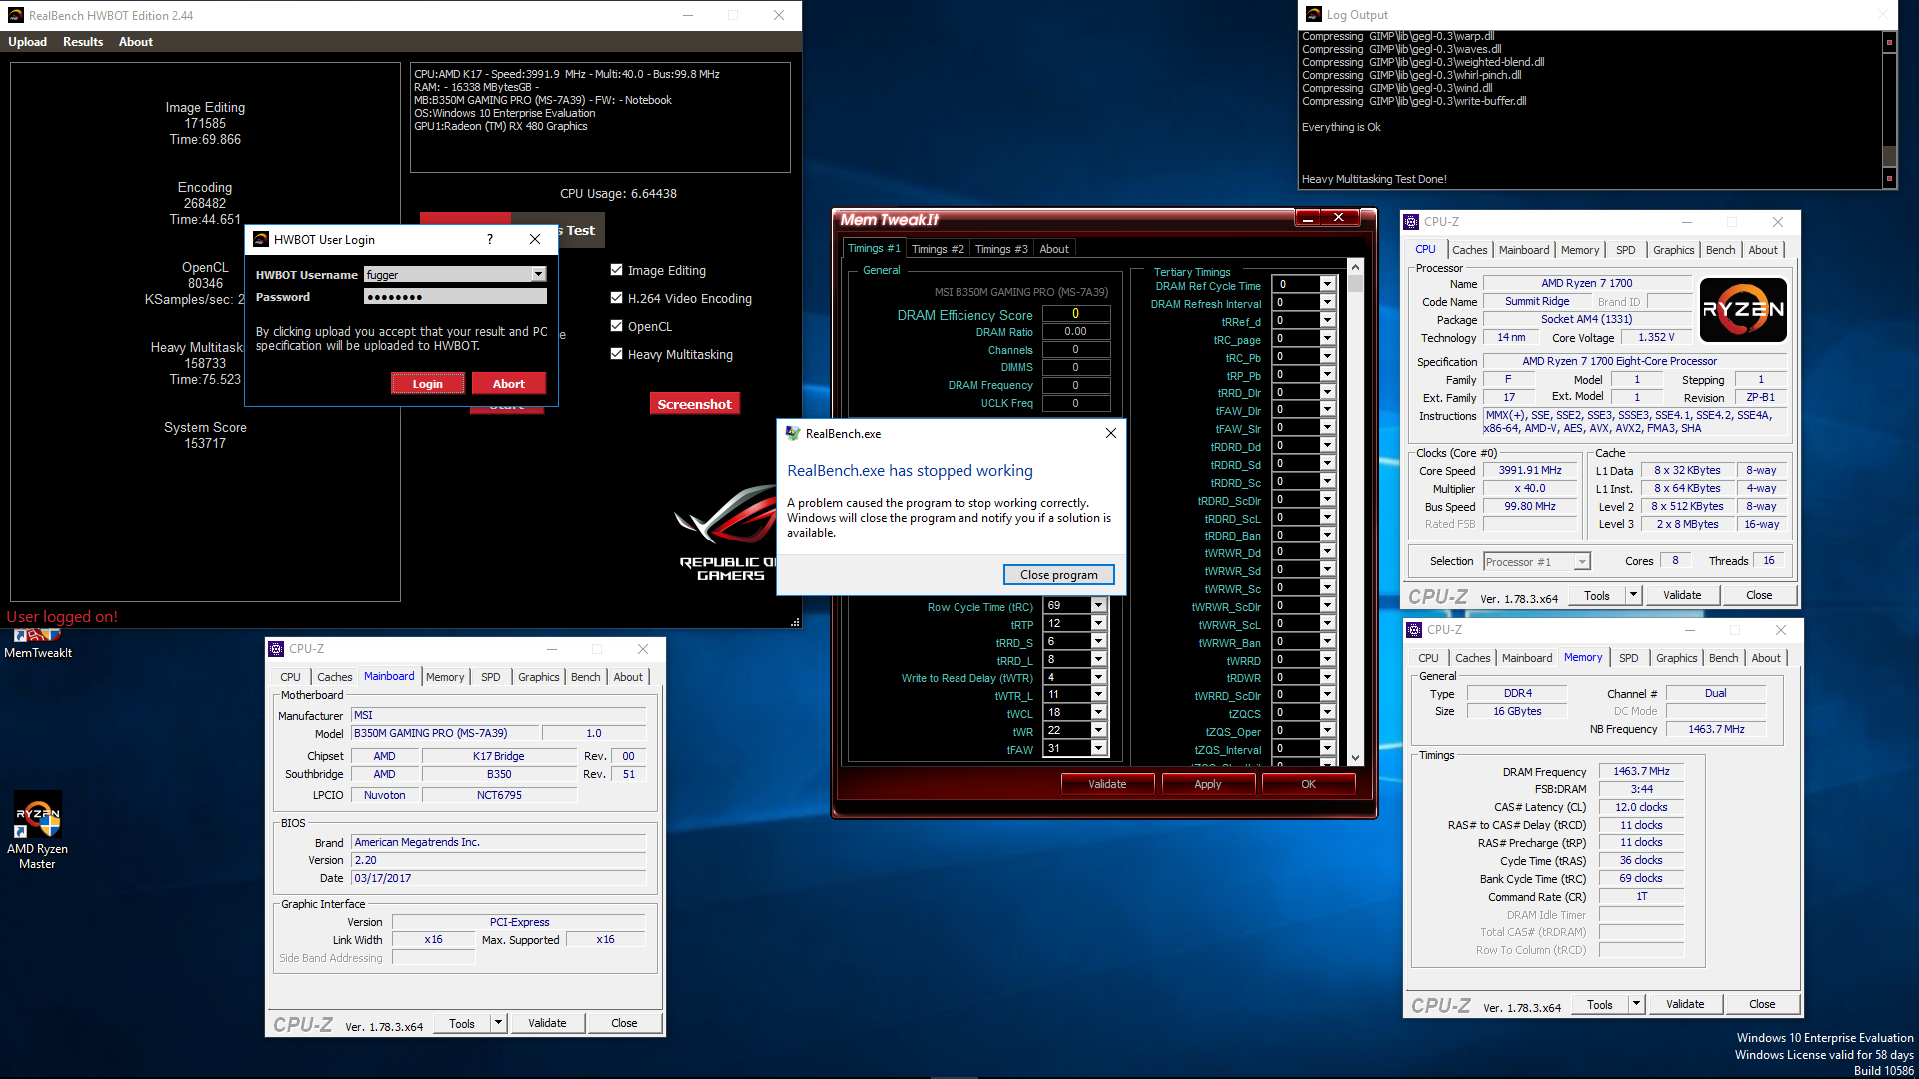Click the RealBench ROG title bar icon
The height and width of the screenshot is (1079, 1919).
[x=16, y=15]
